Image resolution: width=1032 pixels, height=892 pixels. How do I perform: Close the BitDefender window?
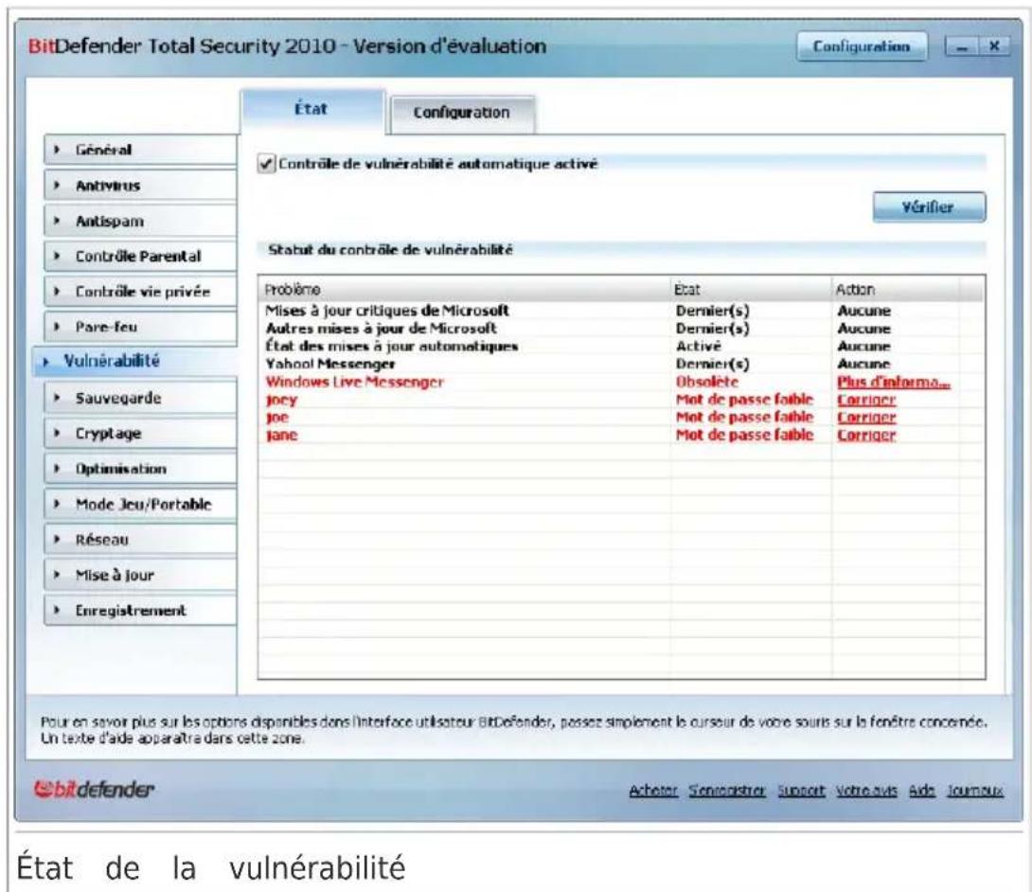click(994, 46)
